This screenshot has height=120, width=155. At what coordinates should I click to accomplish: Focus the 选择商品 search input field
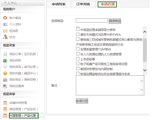click(x=92, y=20)
